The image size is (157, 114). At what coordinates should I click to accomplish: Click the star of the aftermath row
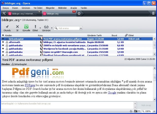click(3, 42)
